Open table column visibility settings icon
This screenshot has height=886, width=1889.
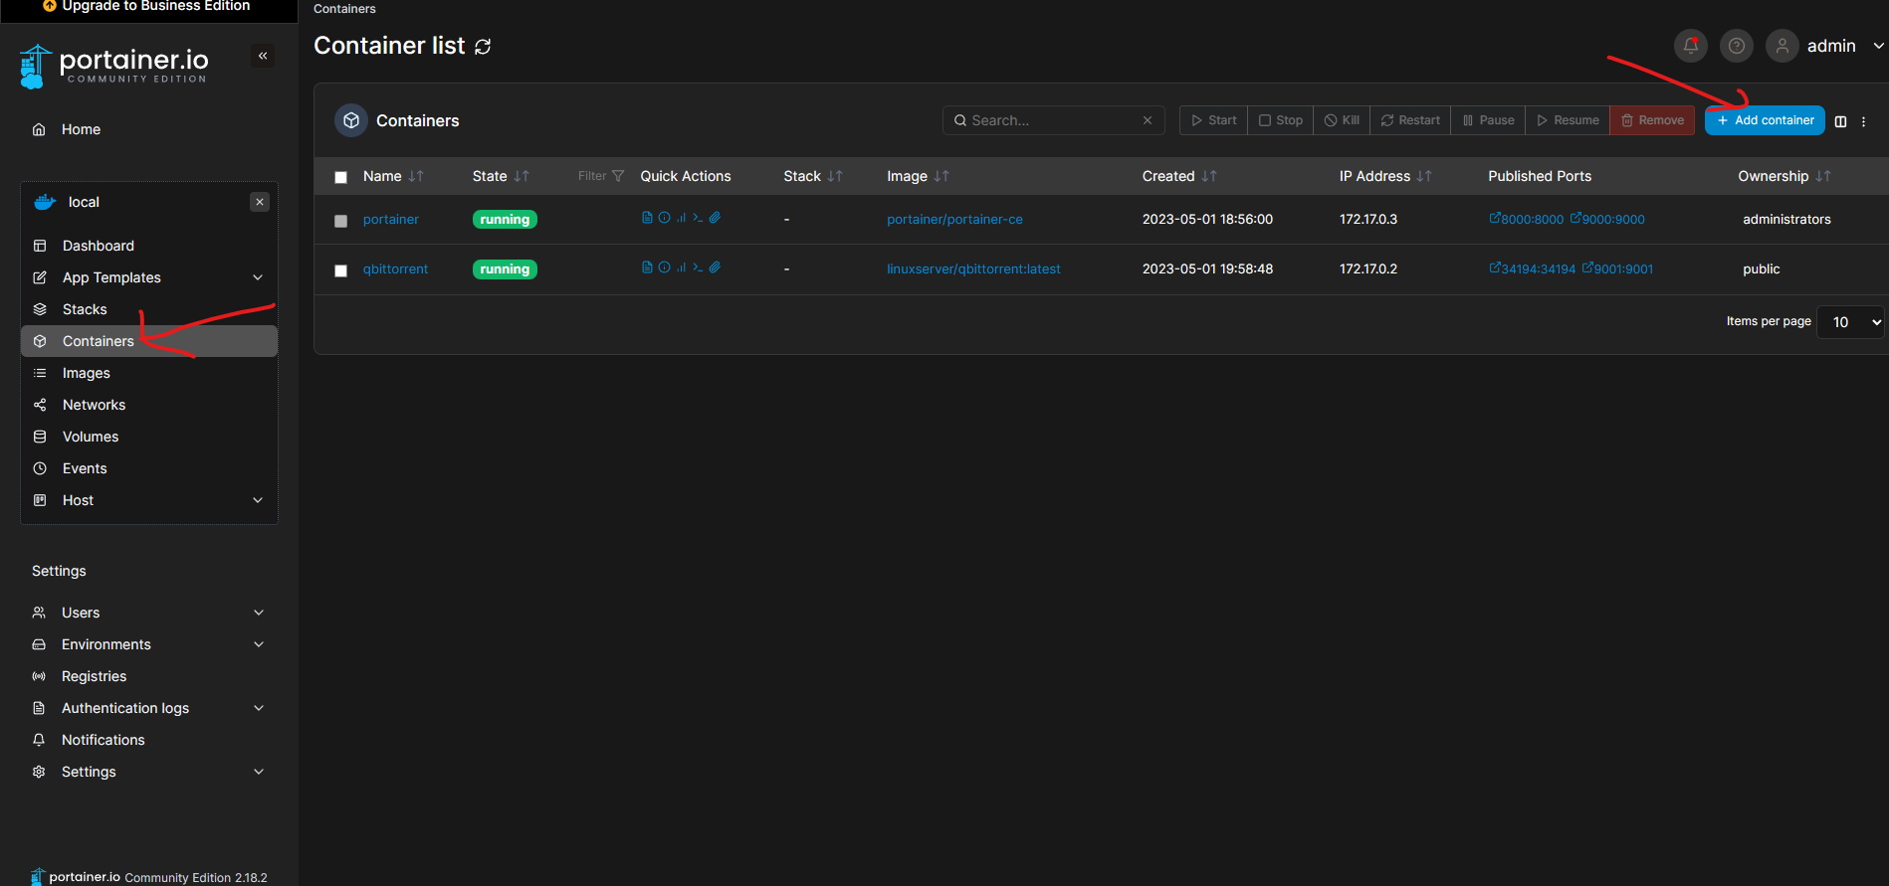click(1840, 121)
